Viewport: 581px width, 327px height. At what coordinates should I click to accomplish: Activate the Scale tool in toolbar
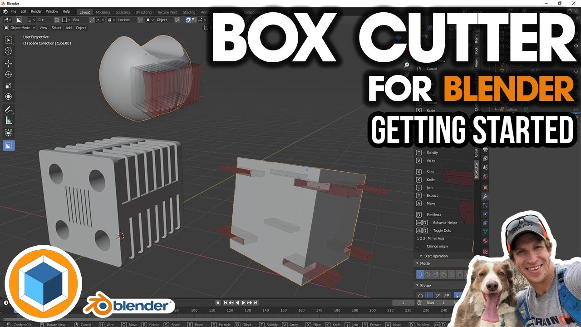9,85
